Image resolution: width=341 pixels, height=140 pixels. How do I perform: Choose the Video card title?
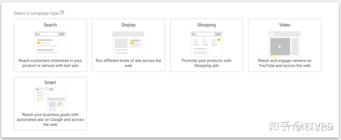284,25
